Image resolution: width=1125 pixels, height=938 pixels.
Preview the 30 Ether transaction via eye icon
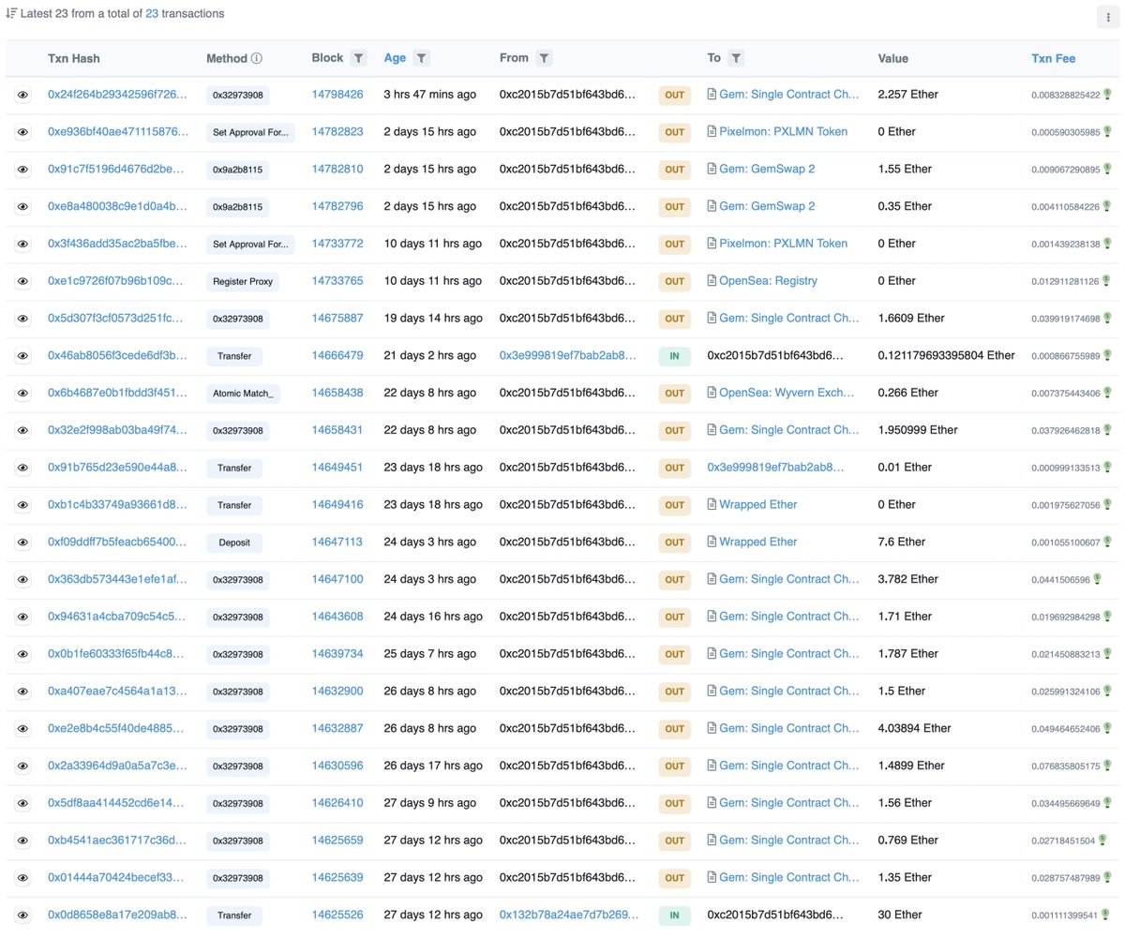click(22, 915)
